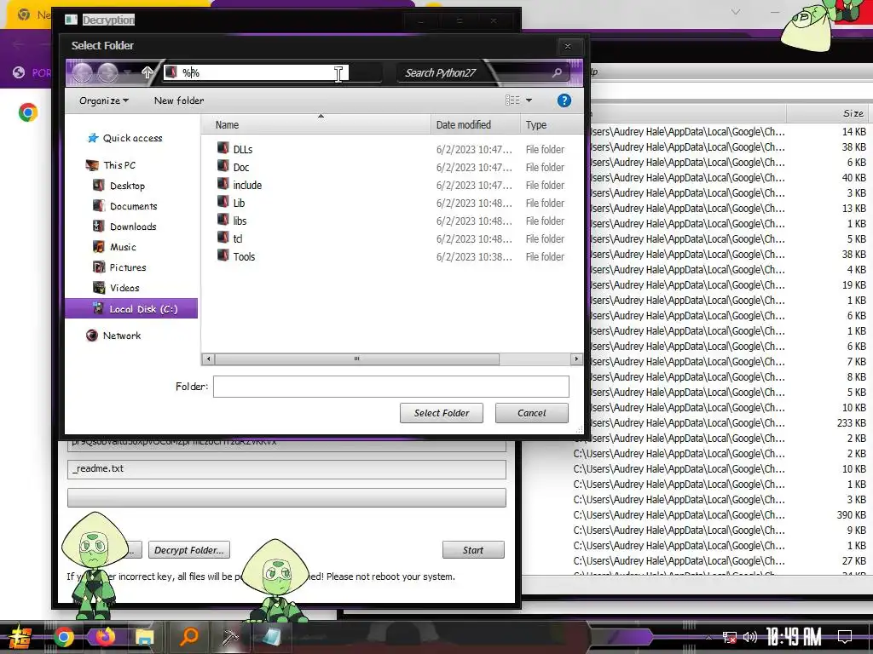Click the _readme.txt field in Decryption window
Screen dimensions: 873x654
coord(286,469)
